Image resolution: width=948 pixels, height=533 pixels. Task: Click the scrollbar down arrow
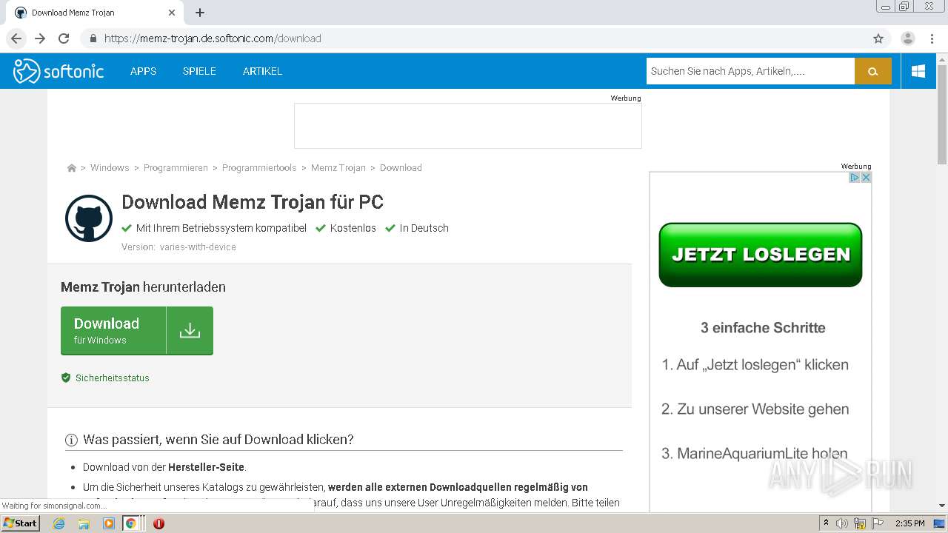point(942,506)
